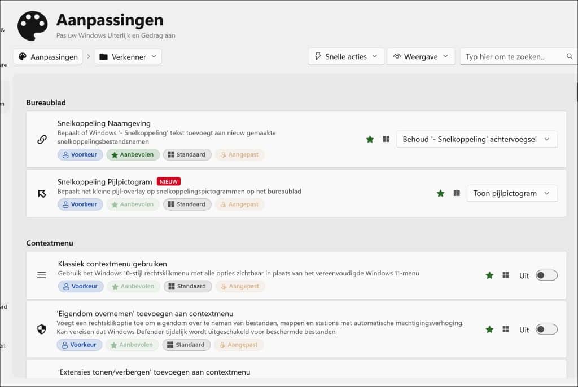This screenshot has width=578, height=387.
Task: Click the Windows grid icon in Eigendom overnemen row
Action: click(506, 329)
